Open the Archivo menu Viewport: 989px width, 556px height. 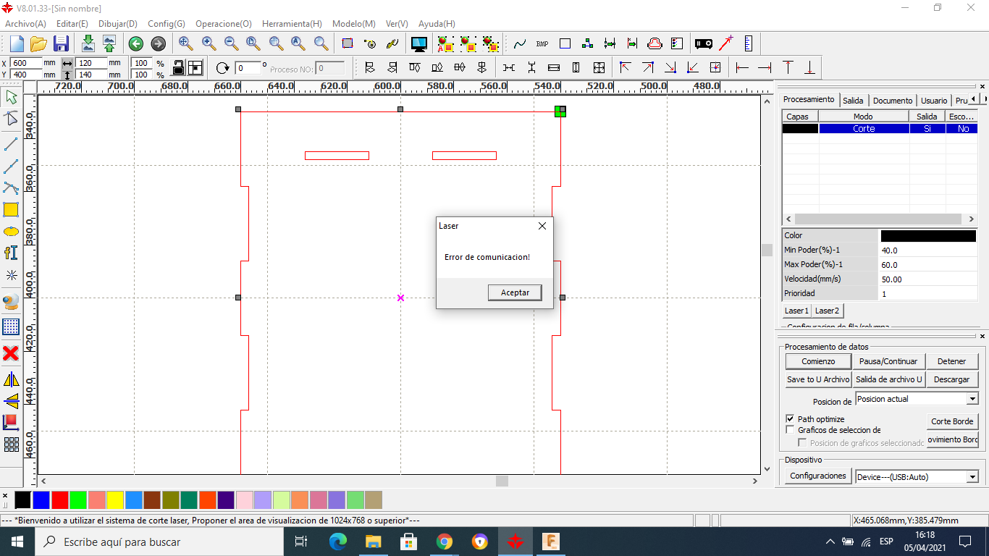pos(25,24)
